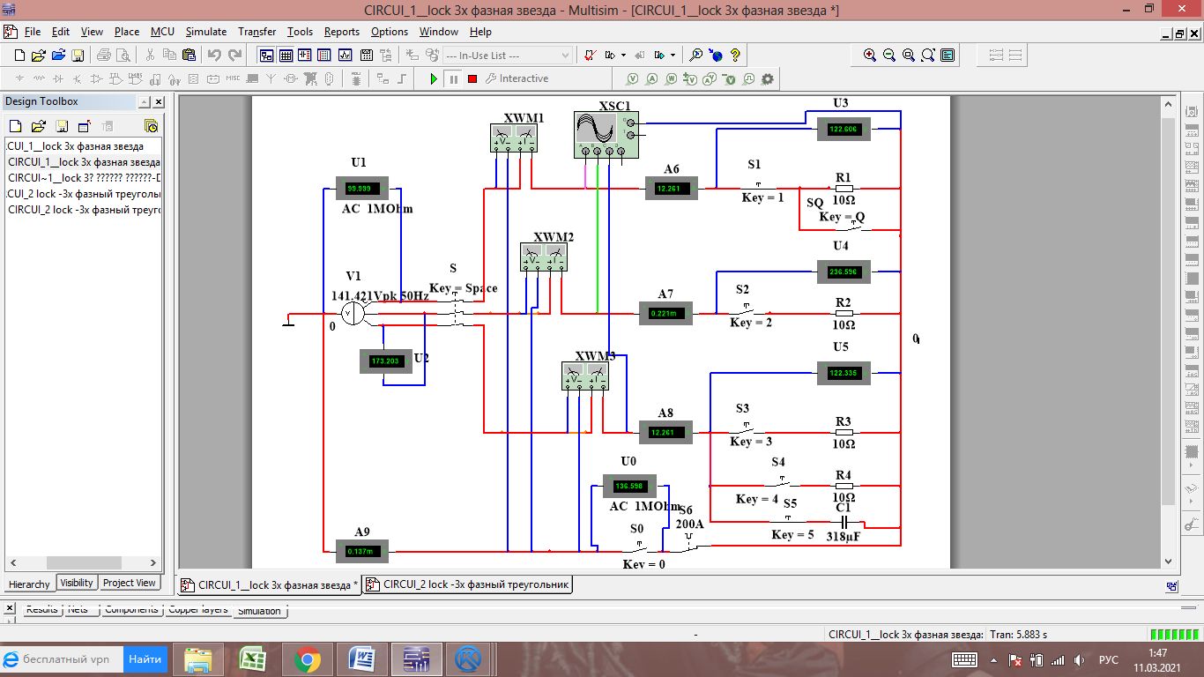This screenshot has width=1204, height=677.
Task: Click the horizontal scrollbar in Design Toolbox
Action: (83, 563)
